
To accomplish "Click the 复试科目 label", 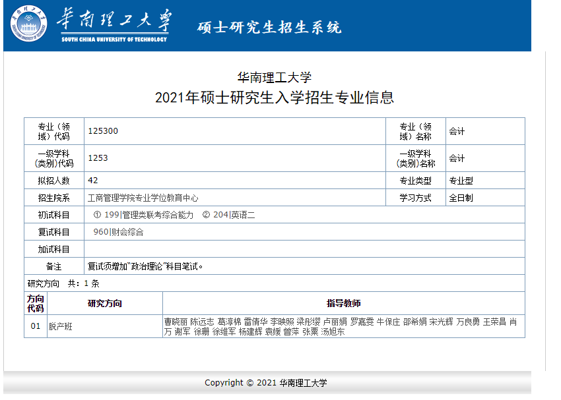I will pos(54,232).
